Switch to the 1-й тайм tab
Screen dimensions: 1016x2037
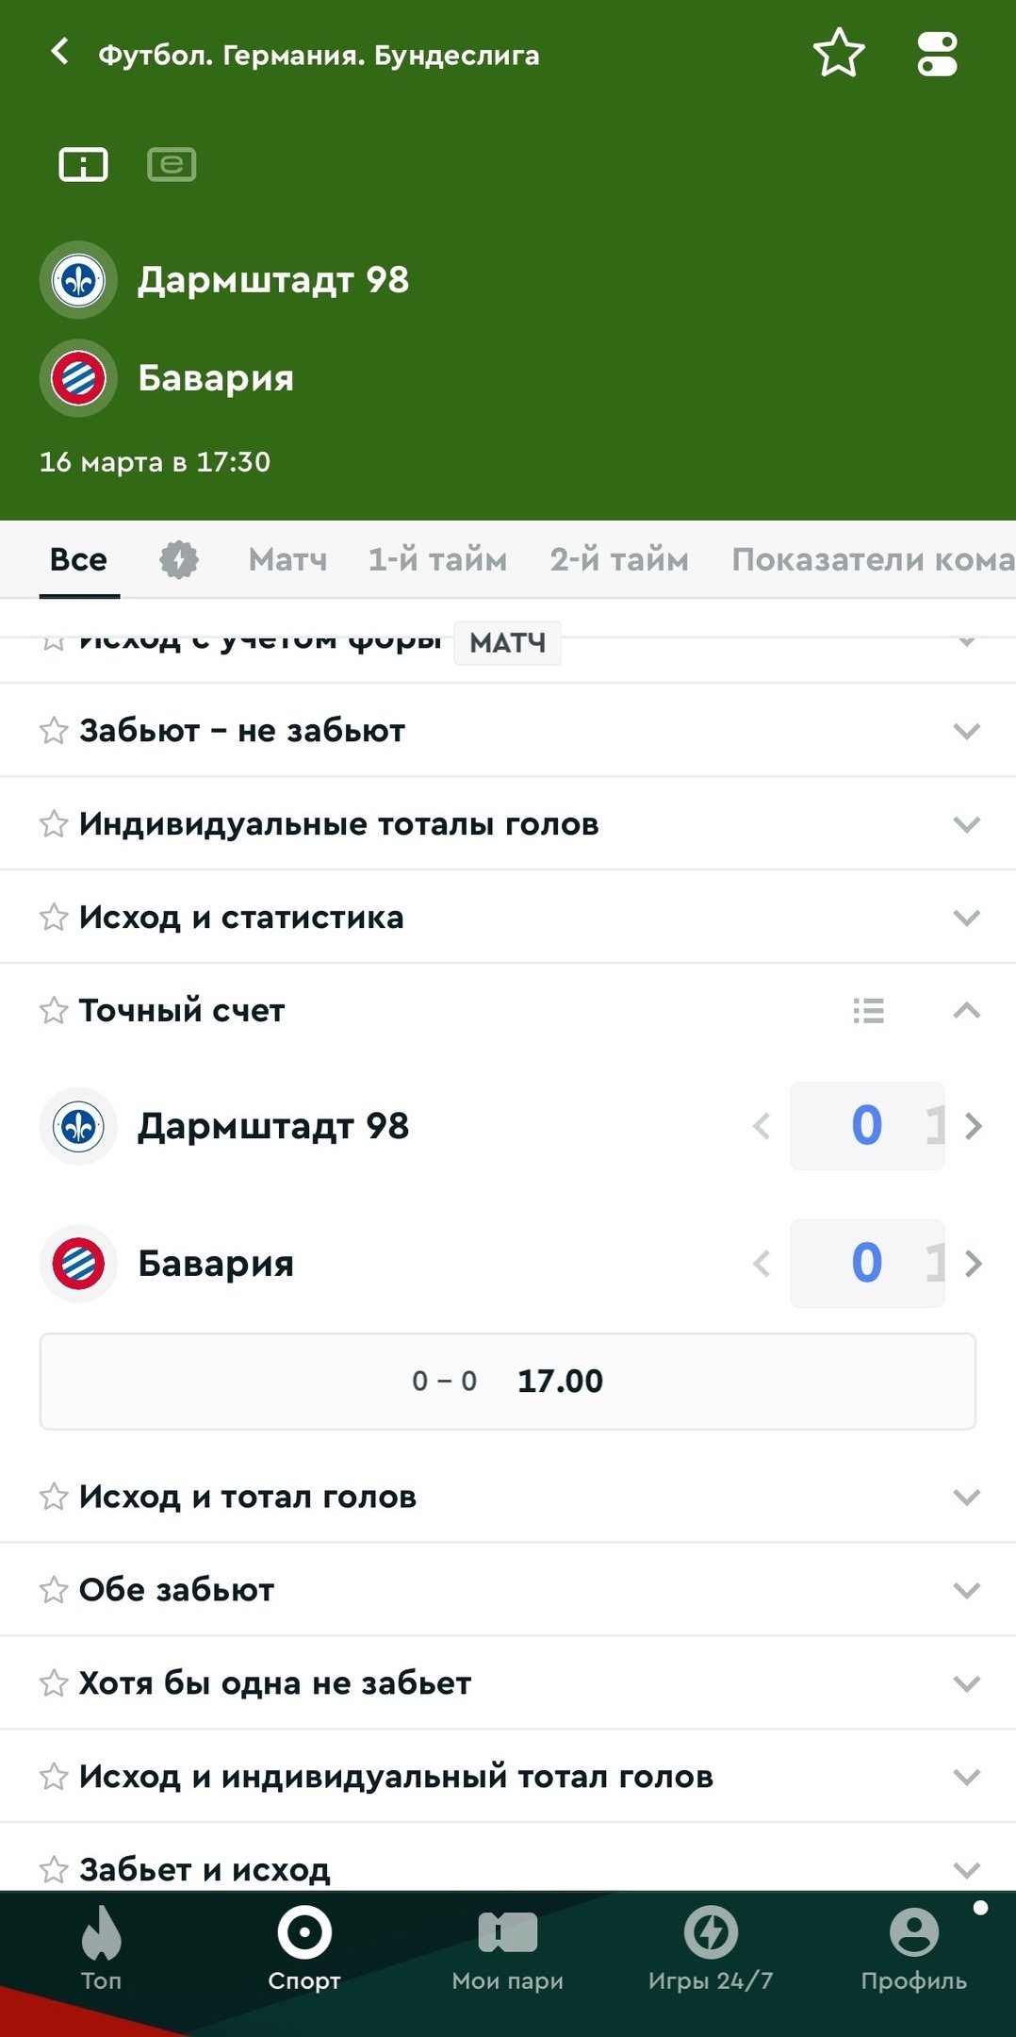click(437, 559)
